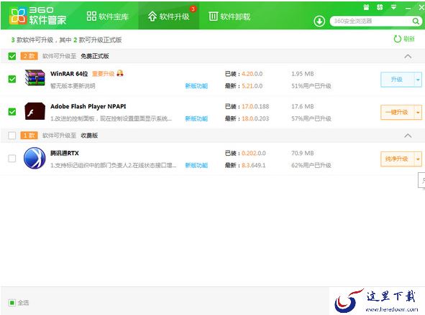The height and width of the screenshot is (315, 425).
Task: Click the magnifier search icon
Action: tap(416, 21)
